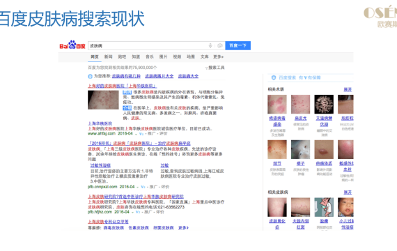Open the 上海皮肤专科公立 result title
The image size is (397, 251).
pyautogui.click(x=108, y=222)
